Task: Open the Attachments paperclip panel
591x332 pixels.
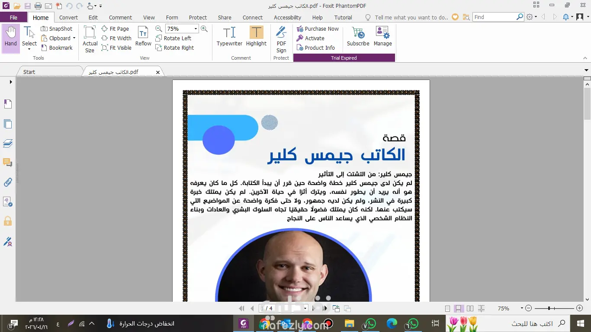Action: click(8, 182)
